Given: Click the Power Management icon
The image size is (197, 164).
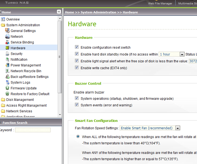Looking at the screenshot, I should (x=7, y=65).
